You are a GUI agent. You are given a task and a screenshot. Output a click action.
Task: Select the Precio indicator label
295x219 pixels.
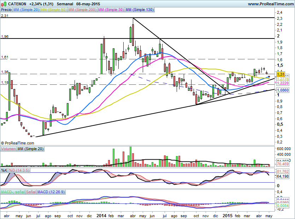(6, 10)
